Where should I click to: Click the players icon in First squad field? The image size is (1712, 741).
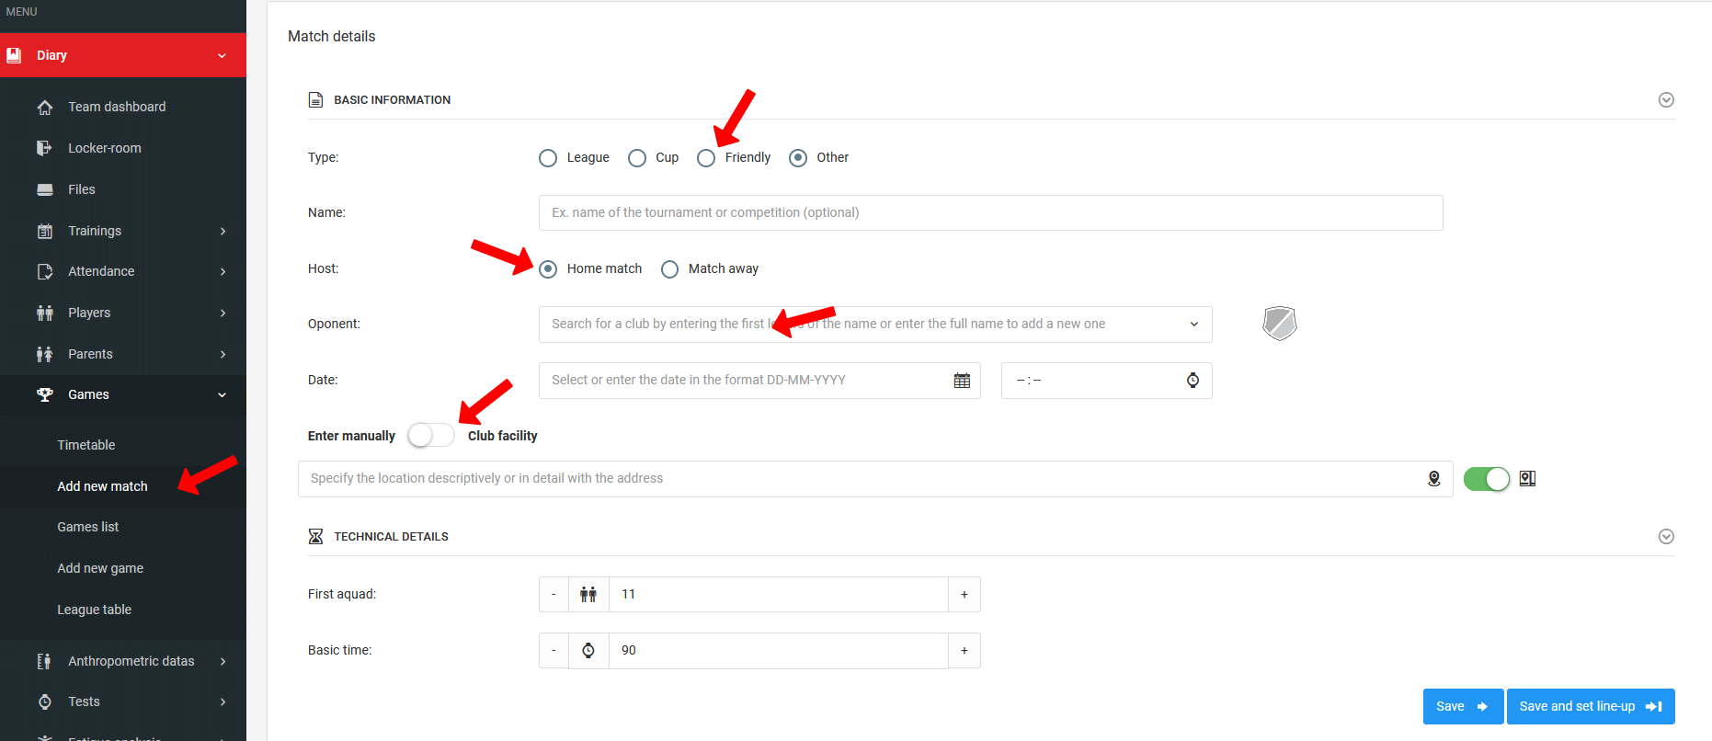pyautogui.click(x=588, y=595)
